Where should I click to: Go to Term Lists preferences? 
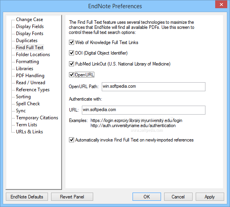(x=27, y=125)
